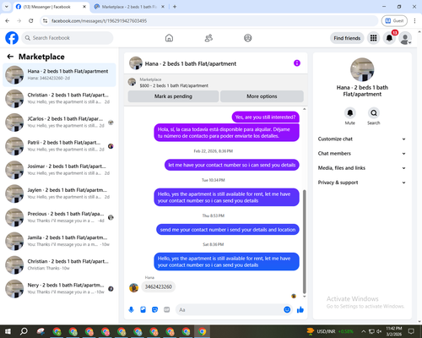Switch to the Marketplace browser tab
The height and width of the screenshot is (338, 422).
pos(129,7)
